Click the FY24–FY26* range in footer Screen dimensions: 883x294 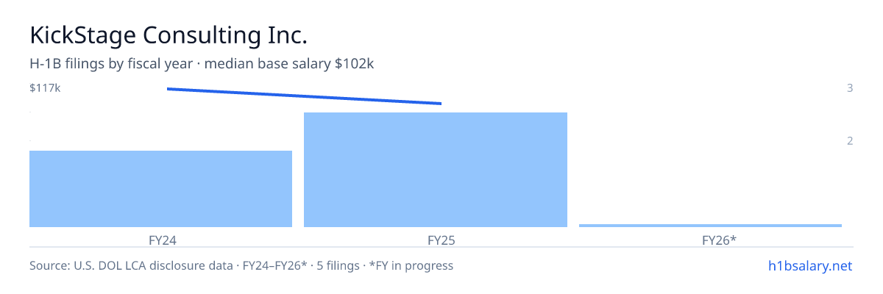pos(274,265)
